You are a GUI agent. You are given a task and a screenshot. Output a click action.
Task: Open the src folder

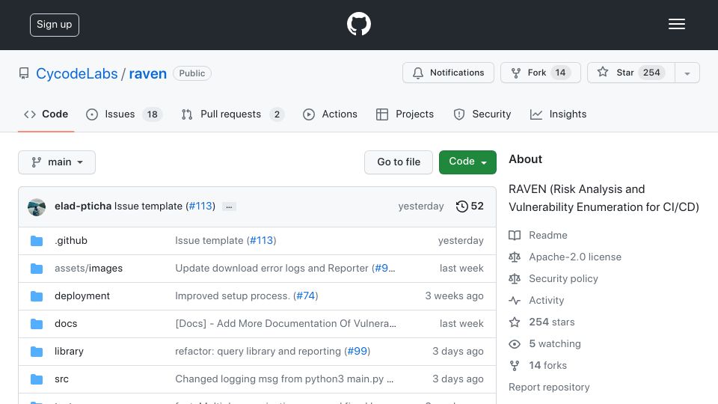pos(61,379)
